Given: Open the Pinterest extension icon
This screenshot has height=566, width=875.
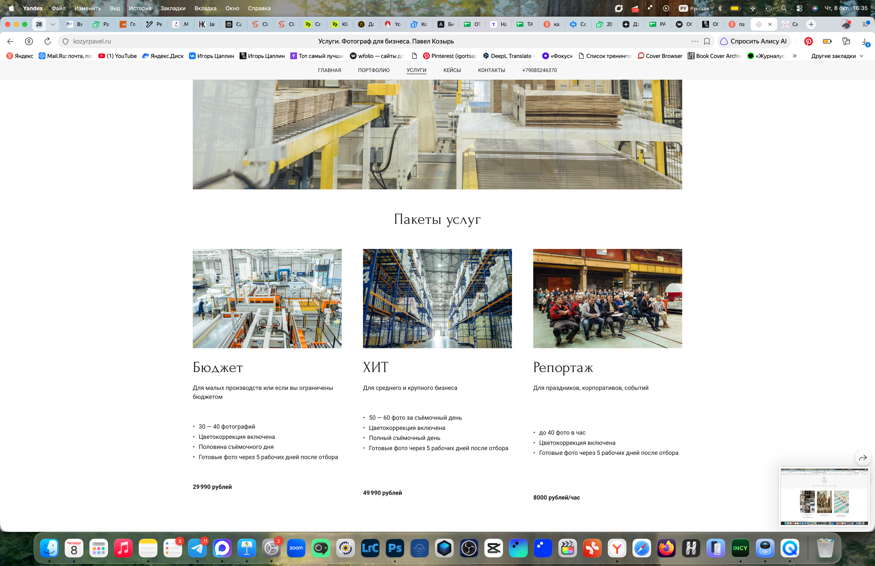Looking at the screenshot, I should tap(808, 41).
